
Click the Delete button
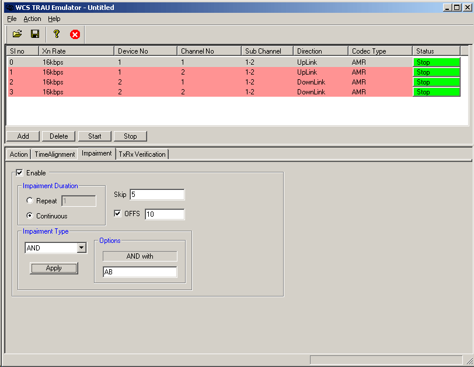pos(58,136)
